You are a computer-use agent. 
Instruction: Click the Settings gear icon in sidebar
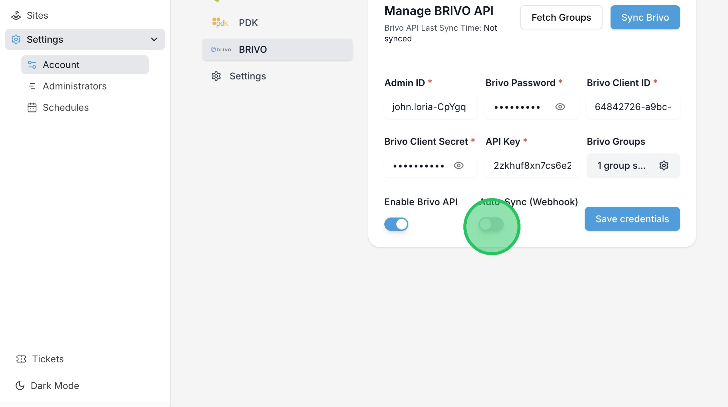[x=16, y=39]
